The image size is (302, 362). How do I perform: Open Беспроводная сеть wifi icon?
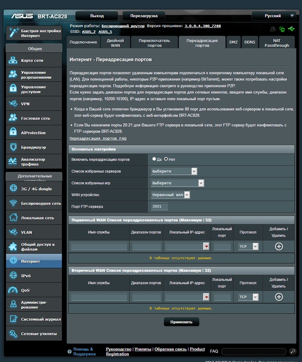tap(13, 203)
